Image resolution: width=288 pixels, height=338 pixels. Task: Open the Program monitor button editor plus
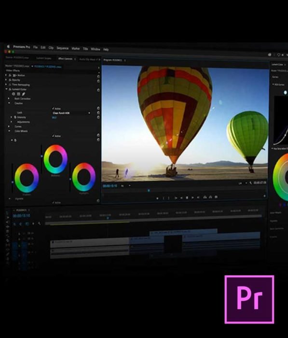(x=264, y=196)
